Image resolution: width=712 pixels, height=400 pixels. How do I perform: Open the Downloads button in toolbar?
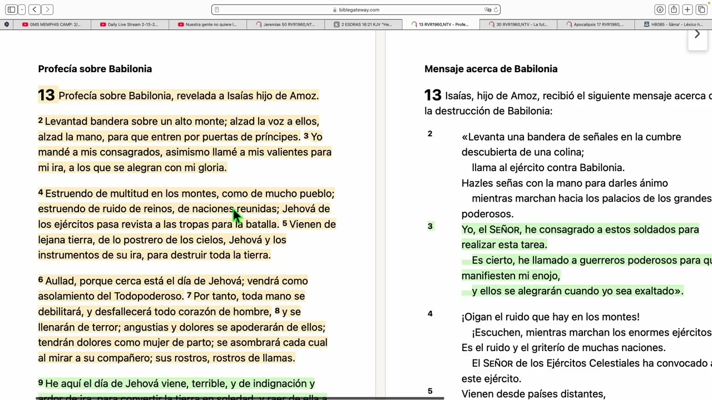660,9
